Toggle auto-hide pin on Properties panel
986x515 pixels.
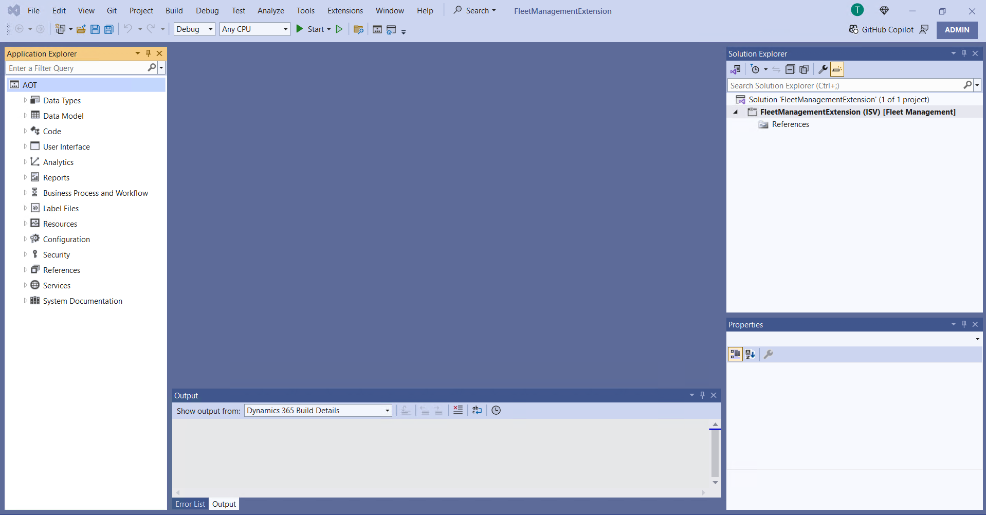click(964, 324)
